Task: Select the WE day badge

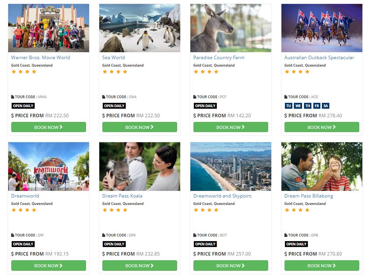Action: [298, 106]
